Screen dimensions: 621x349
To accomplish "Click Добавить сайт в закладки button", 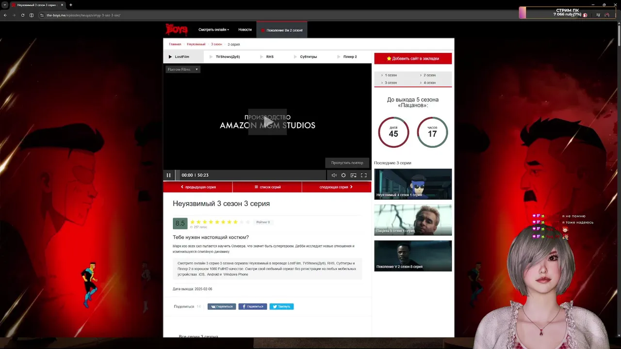I will coord(413,58).
